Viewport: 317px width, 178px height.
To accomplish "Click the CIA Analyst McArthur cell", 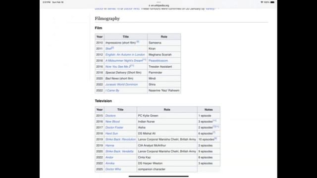I will (167, 145).
